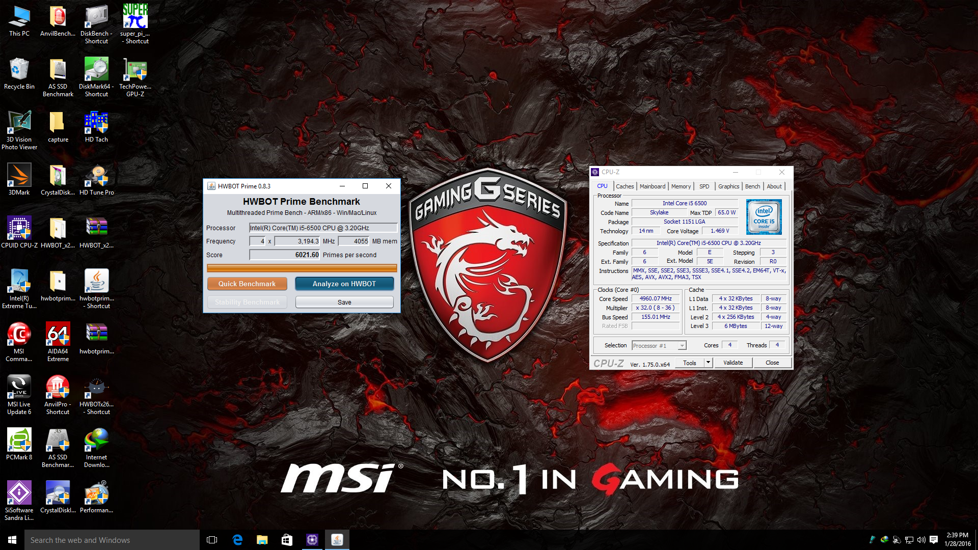Launch Internet Download Manager icon
Image resolution: width=978 pixels, height=550 pixels.
96,448
